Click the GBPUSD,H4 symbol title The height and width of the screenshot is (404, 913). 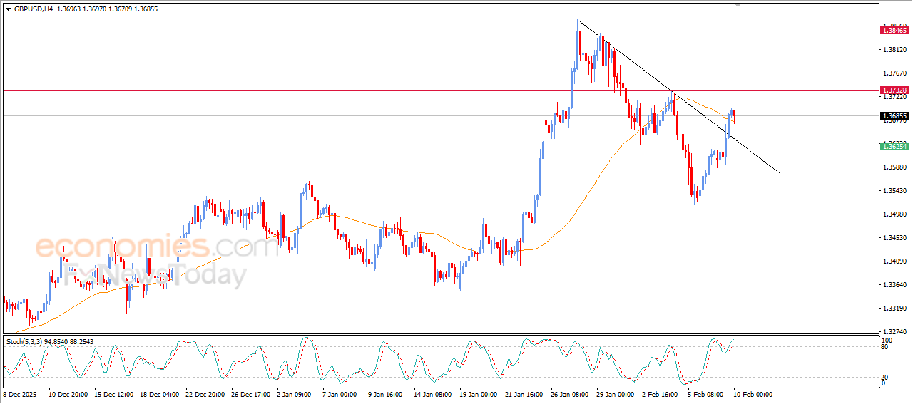coord(33,9)
